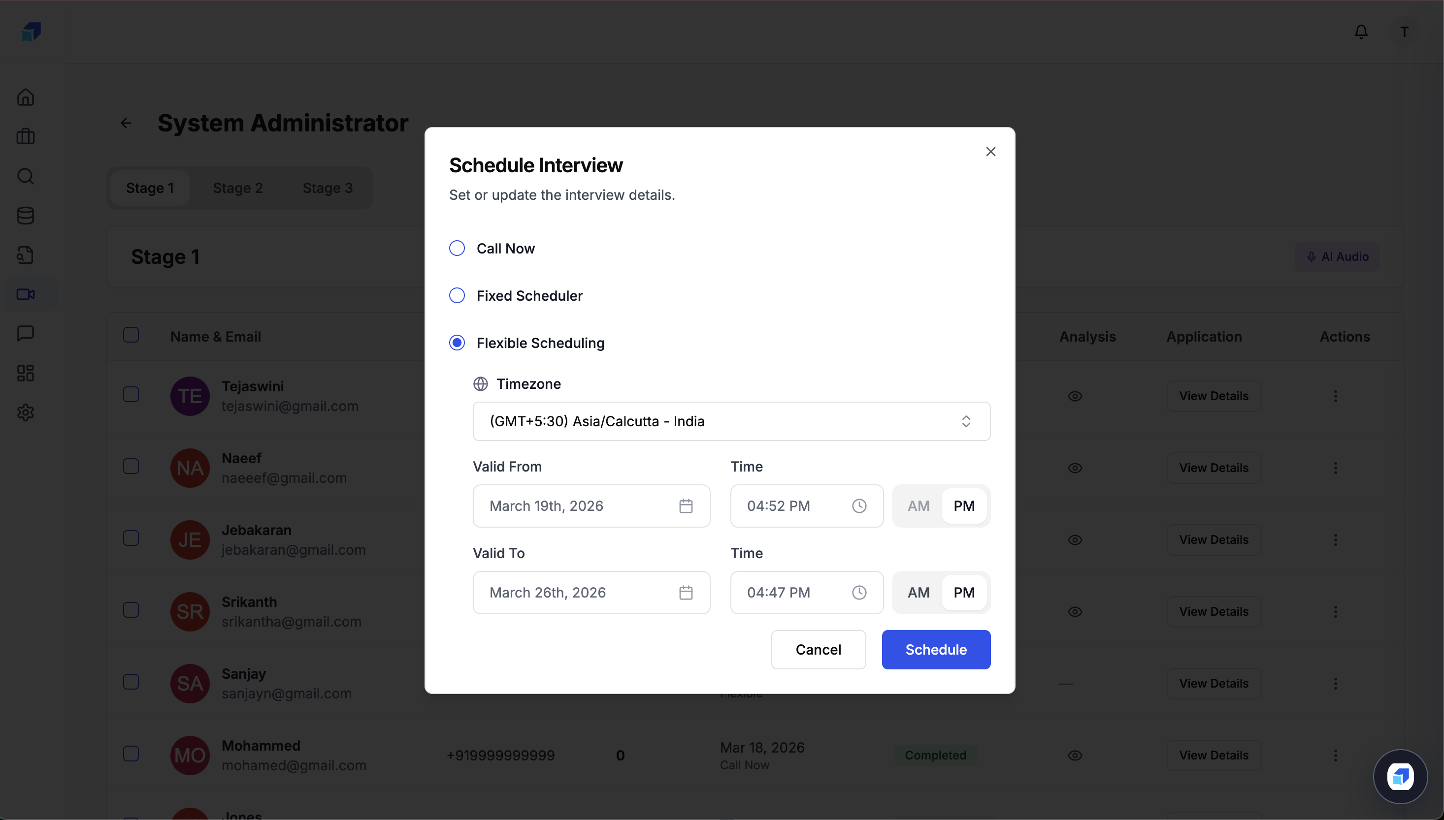Open calendar icon in Valid From field

686,506
